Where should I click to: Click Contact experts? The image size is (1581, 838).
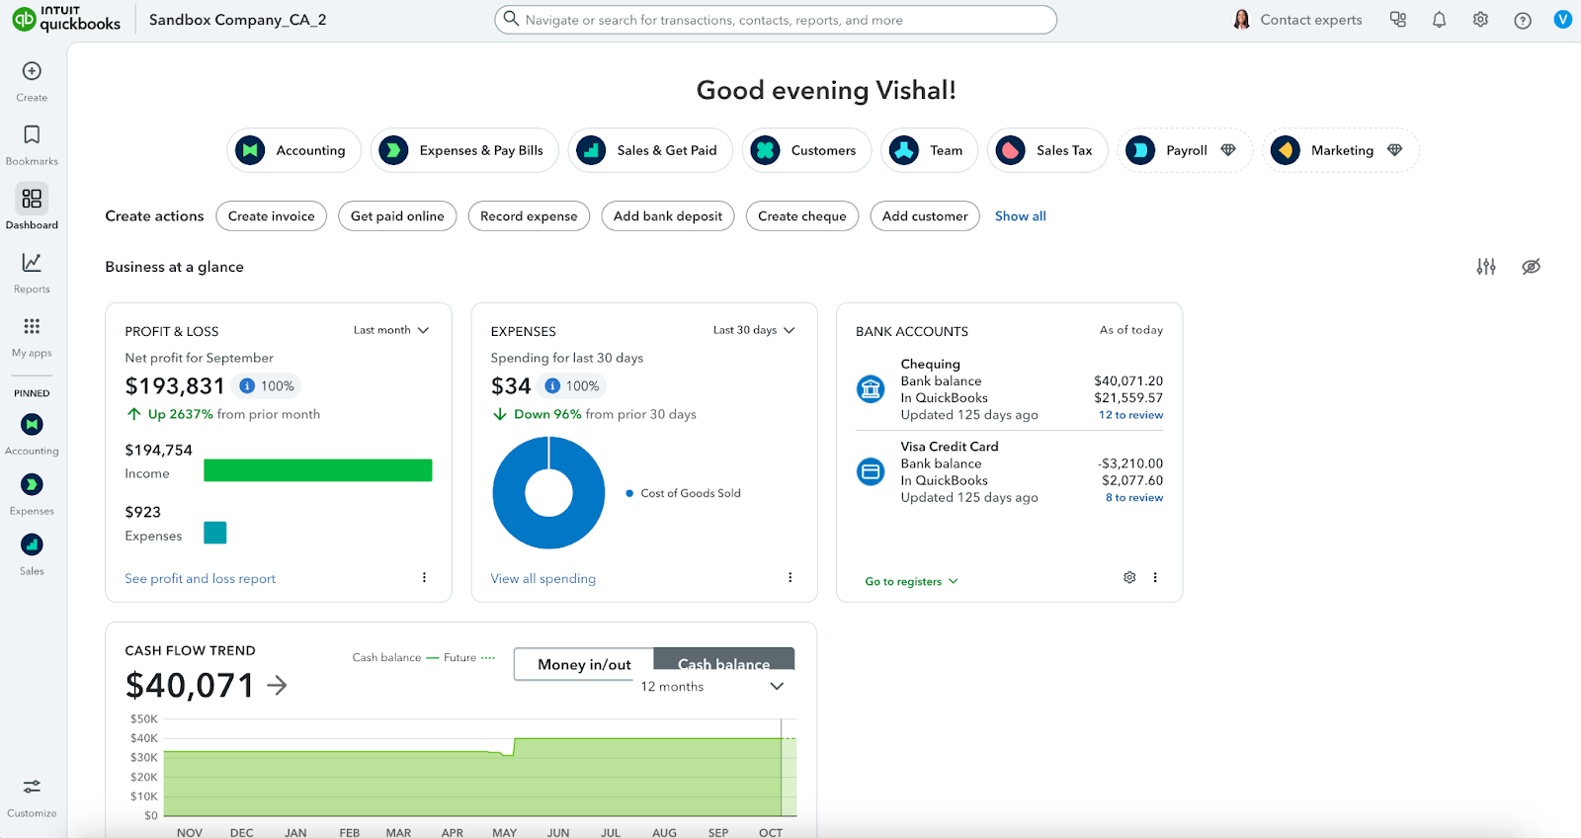pos(1297,20)
